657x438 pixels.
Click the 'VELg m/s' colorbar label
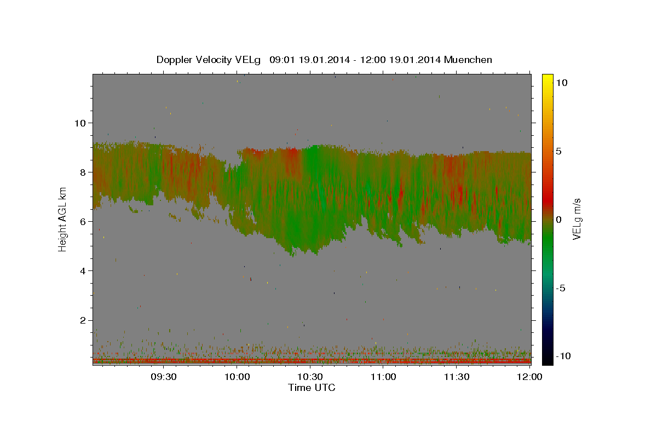(x=576, y=220)
